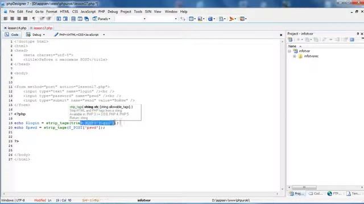
Task: Click the PHP+XHTML+CSS+JavaScript syntax button
Action: 76,35
